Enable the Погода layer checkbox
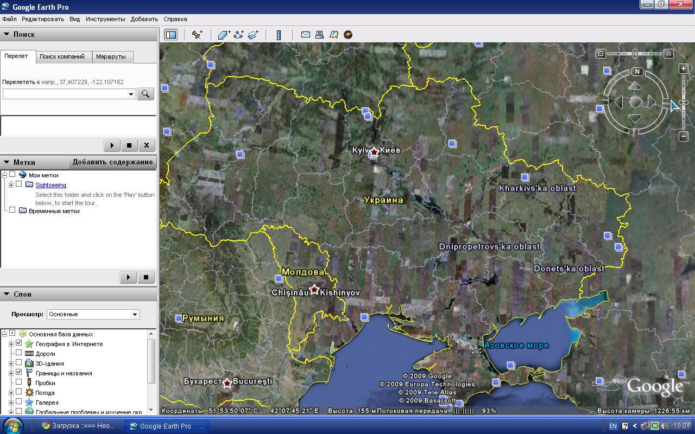 (19, 392)
